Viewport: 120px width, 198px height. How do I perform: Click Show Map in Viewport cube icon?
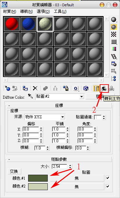[x=86, y=88]
